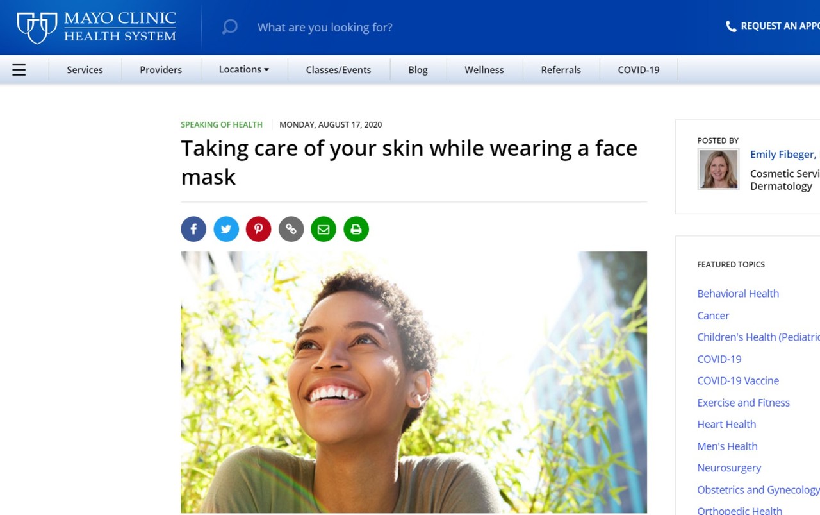The width and height of the screenshot is (820, 515).
Task: Email this article icon
Action: [x=324, y=229]
